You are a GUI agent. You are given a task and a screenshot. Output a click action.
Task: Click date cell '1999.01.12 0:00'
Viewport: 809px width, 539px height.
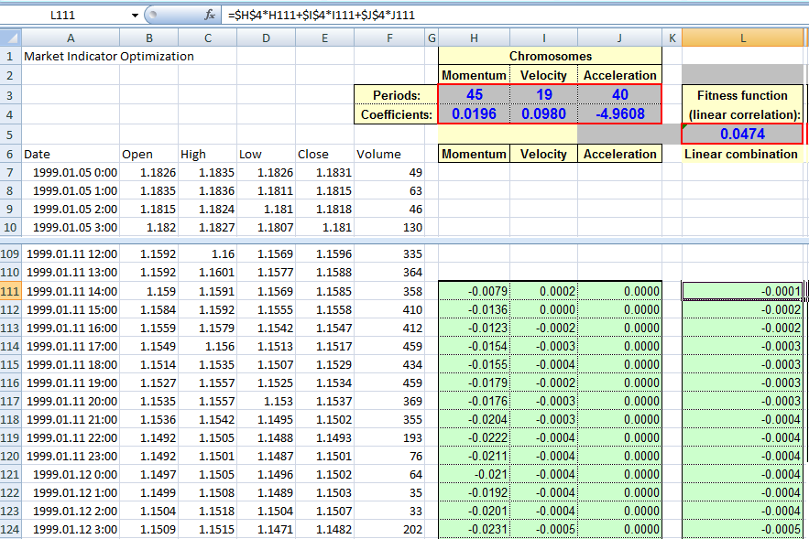(71, 475)
